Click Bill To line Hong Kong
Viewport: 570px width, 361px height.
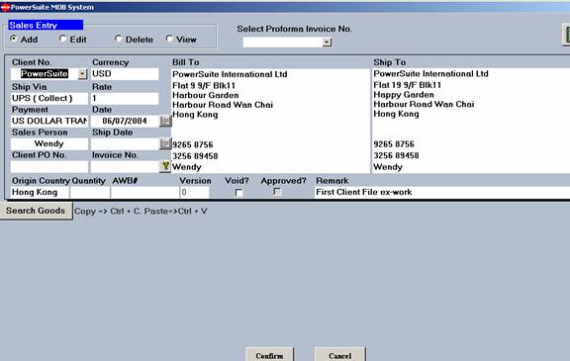[x=195, y=115]
